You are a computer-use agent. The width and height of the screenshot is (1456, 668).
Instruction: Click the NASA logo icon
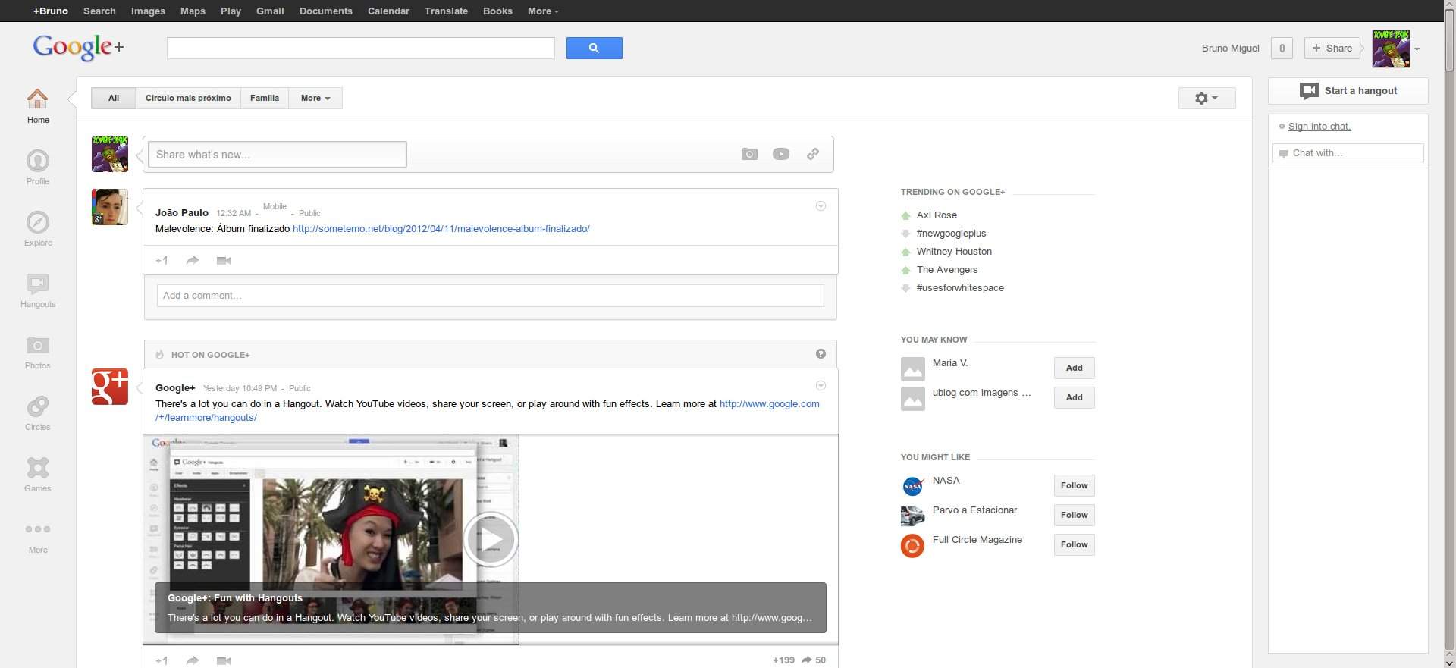(x=912, y=486)
